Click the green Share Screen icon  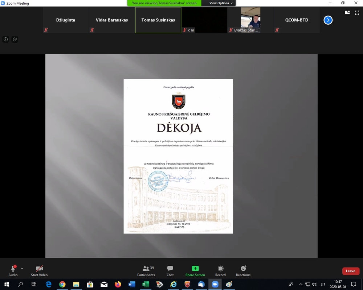point(195,269)
